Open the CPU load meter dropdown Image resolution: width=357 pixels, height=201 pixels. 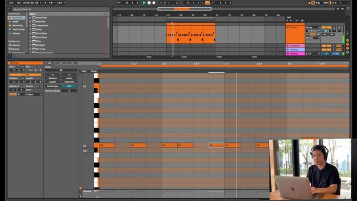(x=340, y=3)
